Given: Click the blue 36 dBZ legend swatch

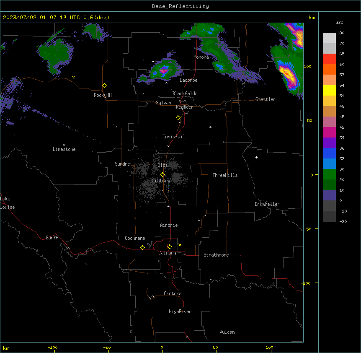Looking at the screenshot, I should click(x=329, y=153).
